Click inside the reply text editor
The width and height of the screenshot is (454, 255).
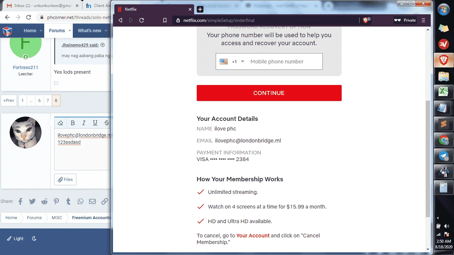pos(83,149)
